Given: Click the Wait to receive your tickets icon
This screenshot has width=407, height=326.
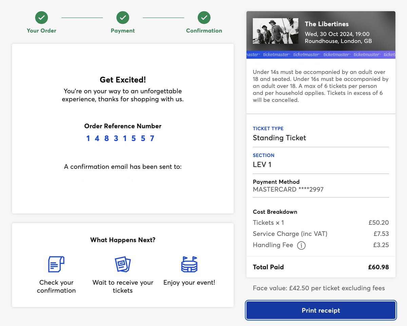Looking at the screenshot, I should (x=123, y=264).
